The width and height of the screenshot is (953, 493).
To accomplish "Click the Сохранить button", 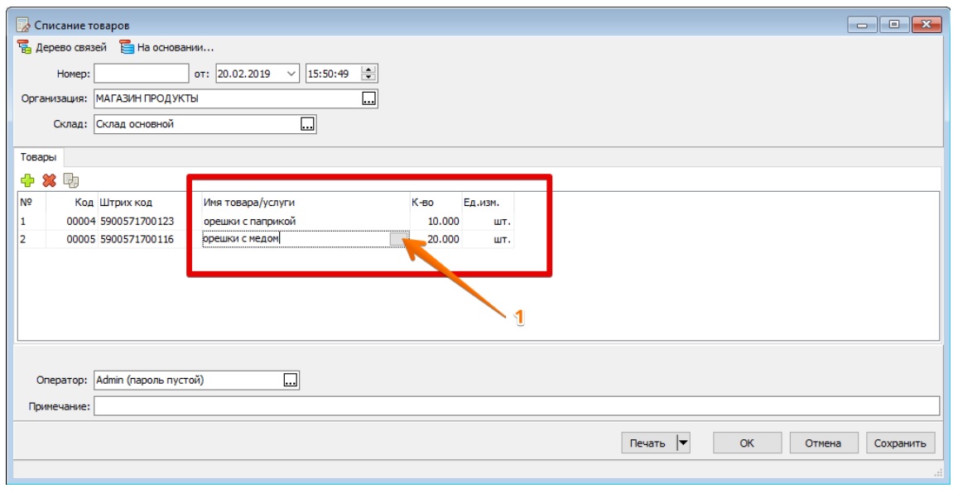I will (x=900, y=443).
